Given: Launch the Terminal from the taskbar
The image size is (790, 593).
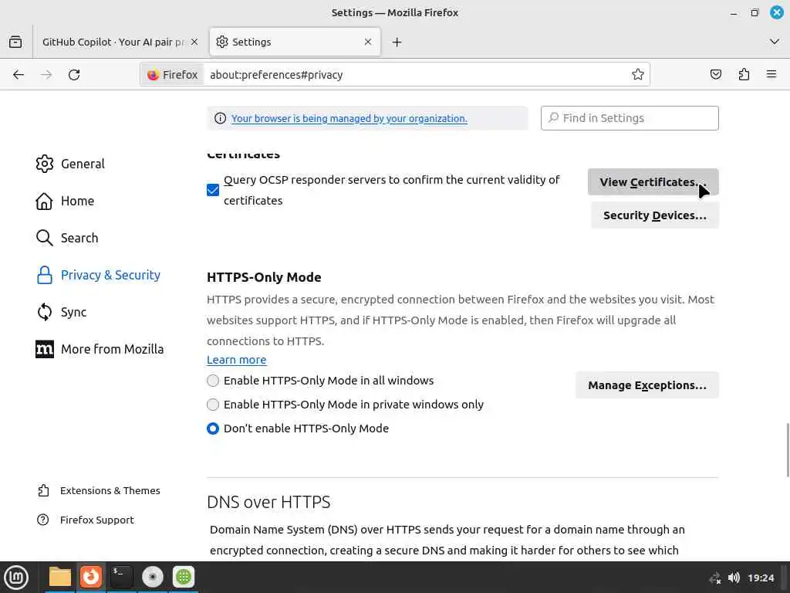Looking at the screenshot, I should [x=121, y=577].
